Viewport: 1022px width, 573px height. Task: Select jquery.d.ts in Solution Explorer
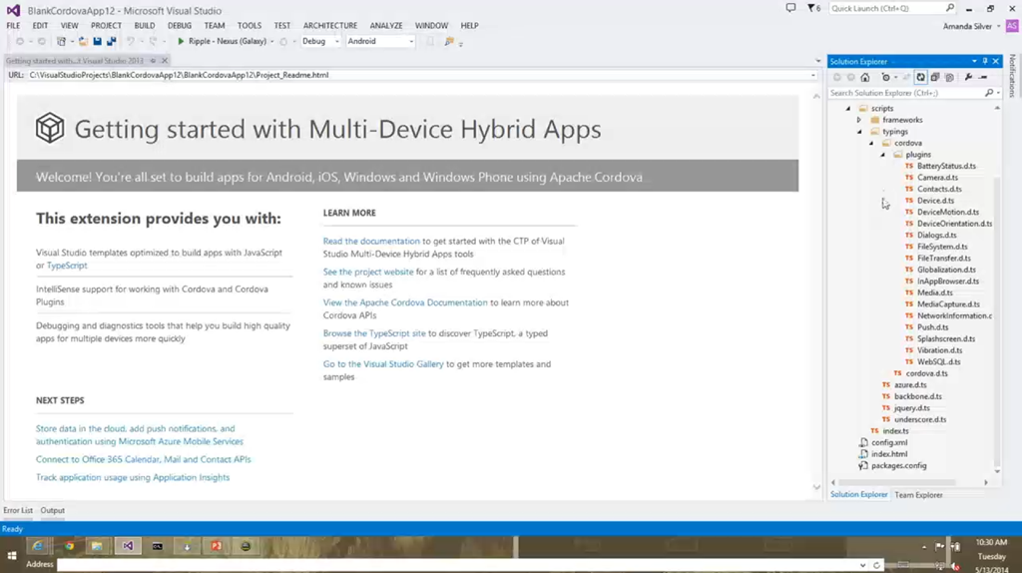pos(912,408)
